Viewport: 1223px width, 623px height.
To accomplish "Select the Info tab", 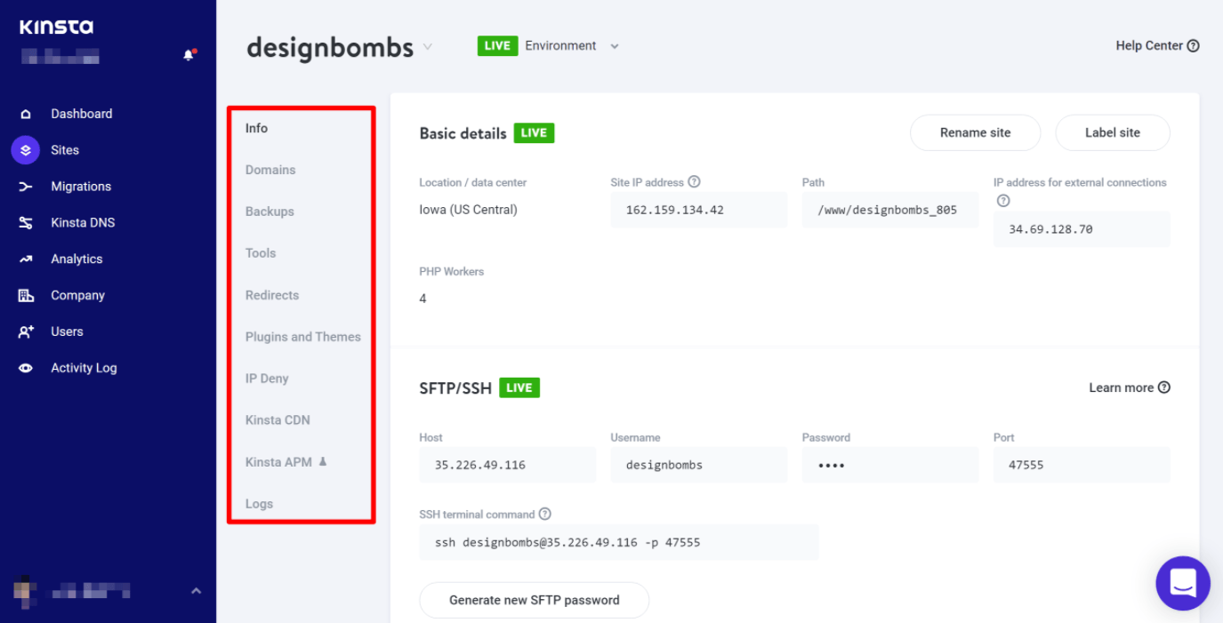I will pos(256,128).
